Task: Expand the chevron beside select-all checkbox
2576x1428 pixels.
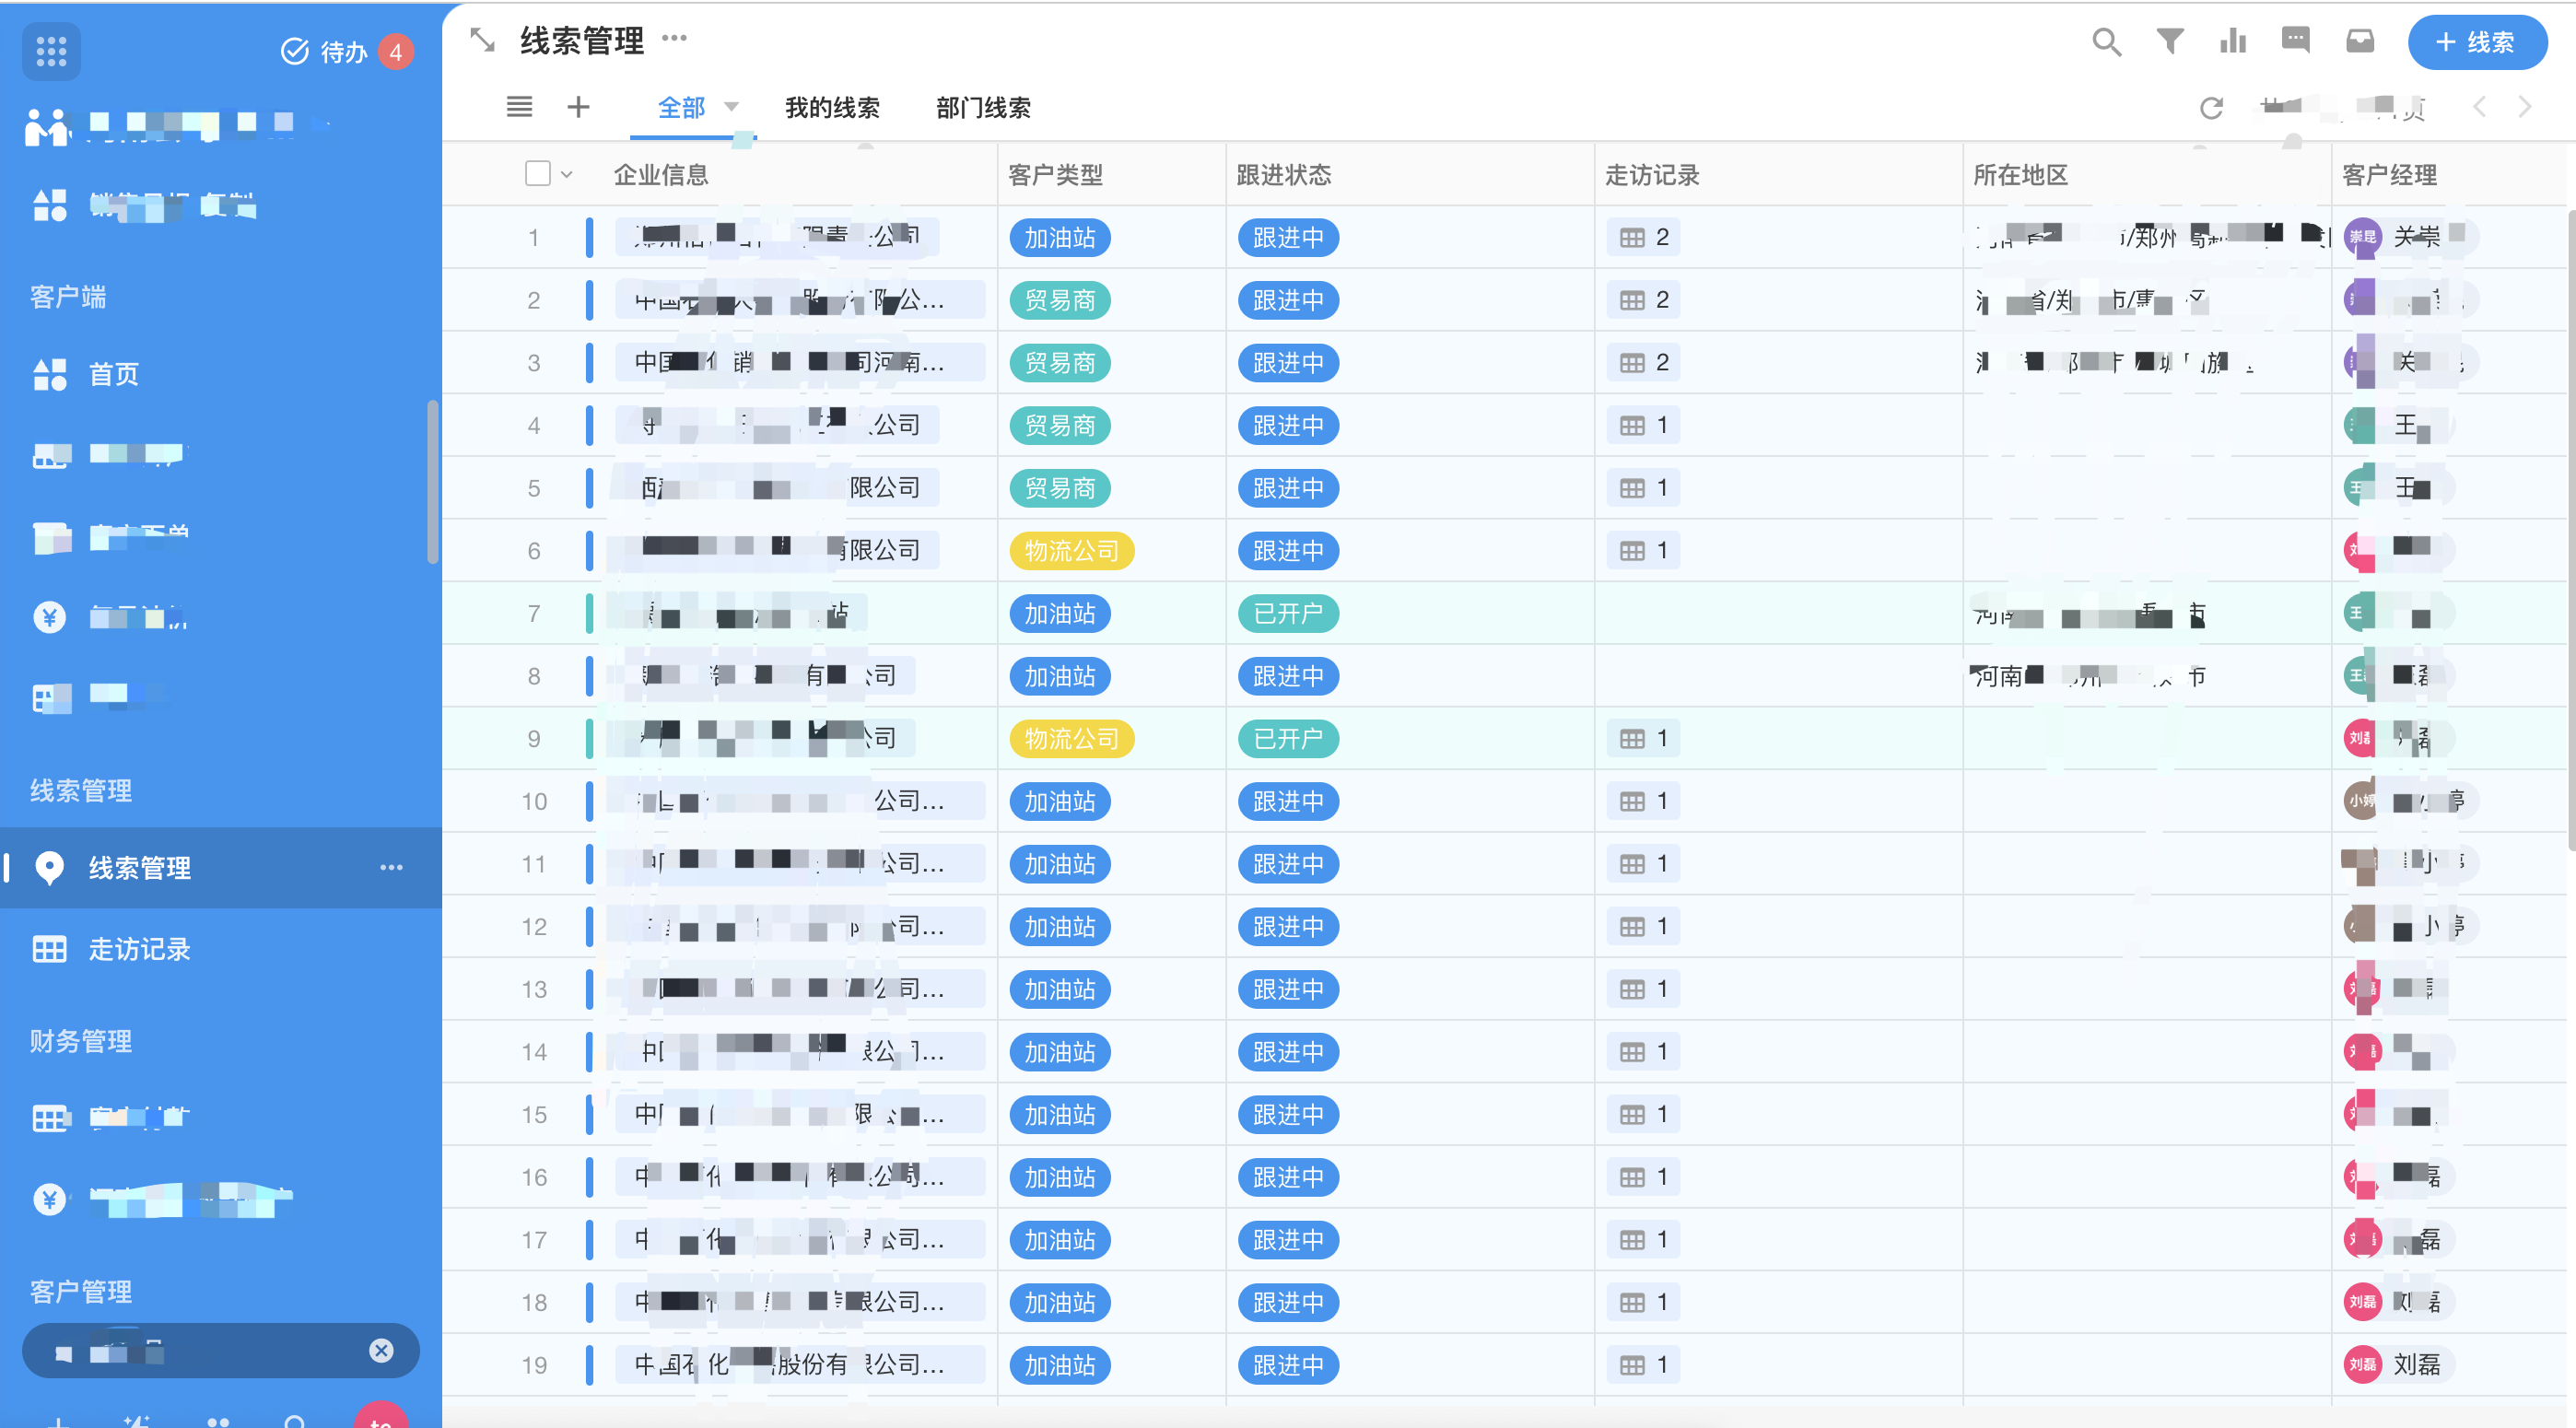Action: [x=567, y=175]
